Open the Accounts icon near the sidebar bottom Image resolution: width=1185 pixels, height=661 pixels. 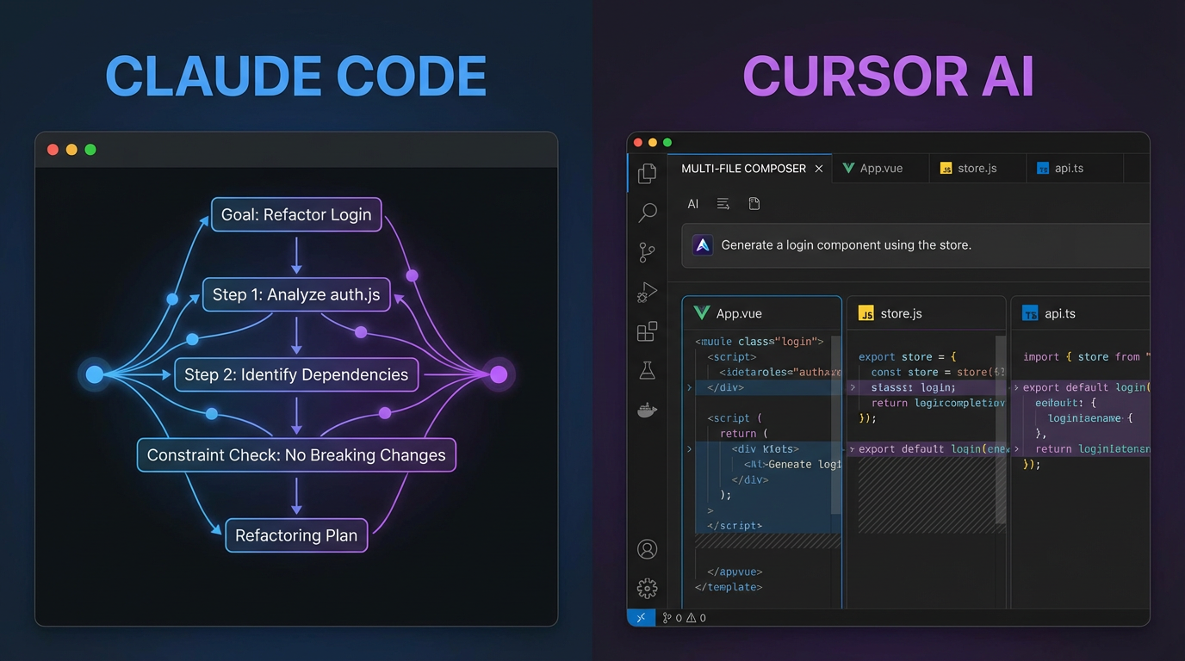[647, 548]
